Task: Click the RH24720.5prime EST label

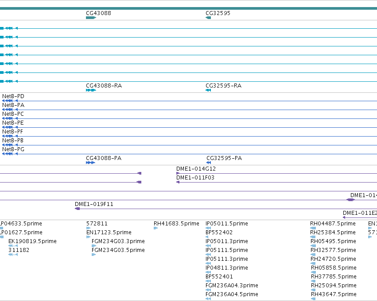Action: coord(333,259)
